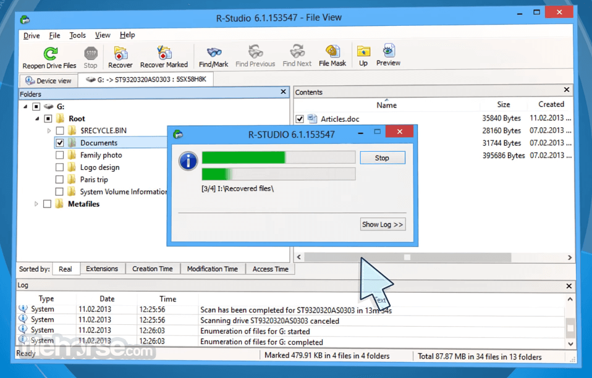Click the Contents horizontal scrollbar thumb

pos(408,258)
